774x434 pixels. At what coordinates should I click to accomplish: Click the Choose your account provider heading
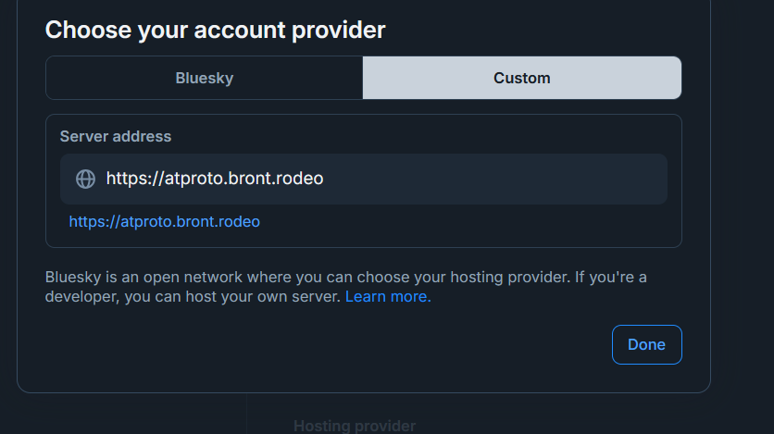(x=215, y=30)
